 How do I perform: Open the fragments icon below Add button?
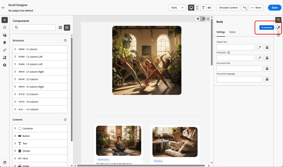tap(5, 28)
